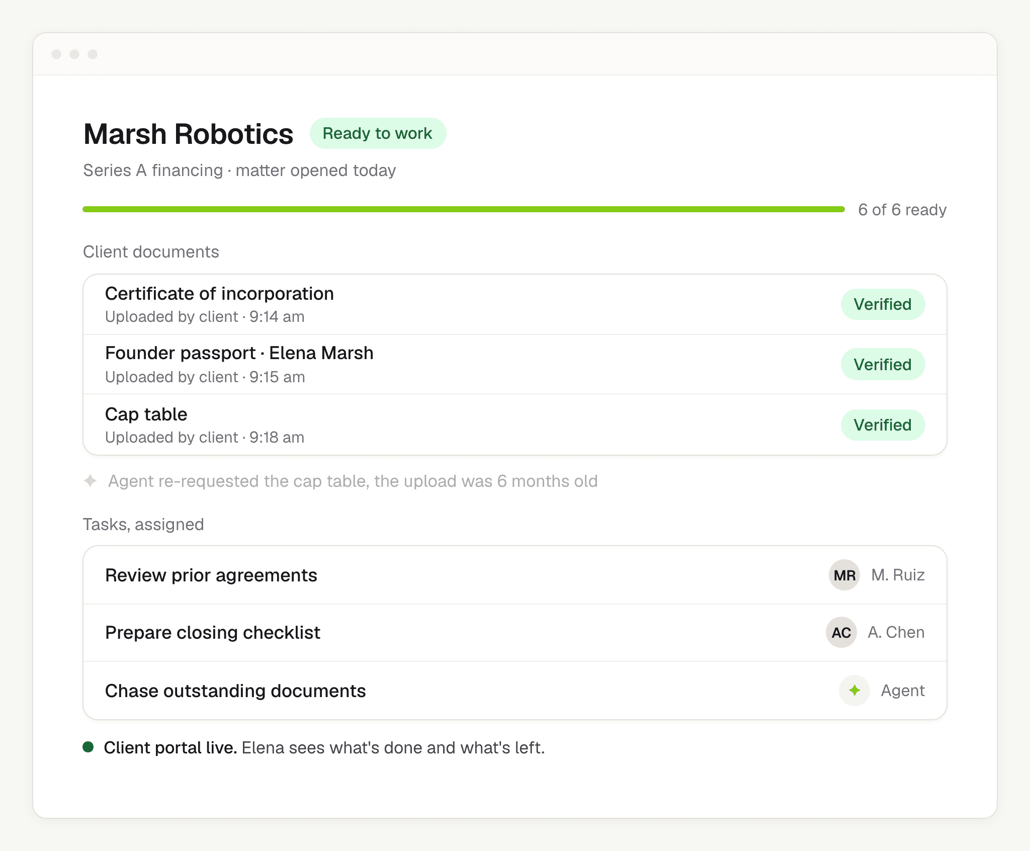Click the first window control dot
1030x851 pixels.
[x=56, y=54]
